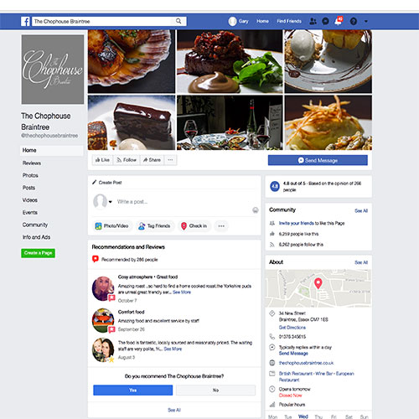Open the help question mark icon
Viewport: 419px width, 419px height.
[x=354, y=21]
